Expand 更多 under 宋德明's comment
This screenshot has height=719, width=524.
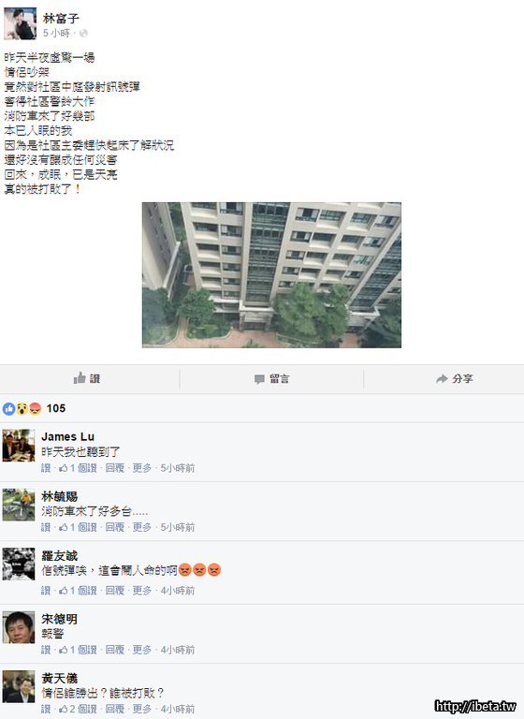141,650
